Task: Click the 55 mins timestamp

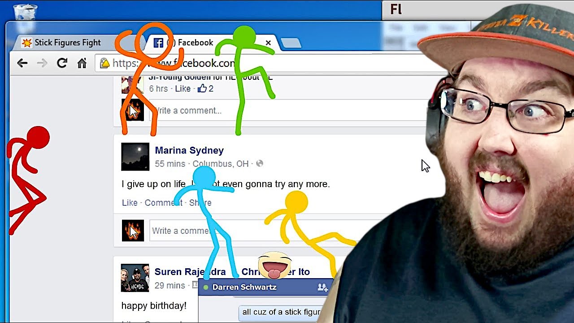Action: [170, 164]
